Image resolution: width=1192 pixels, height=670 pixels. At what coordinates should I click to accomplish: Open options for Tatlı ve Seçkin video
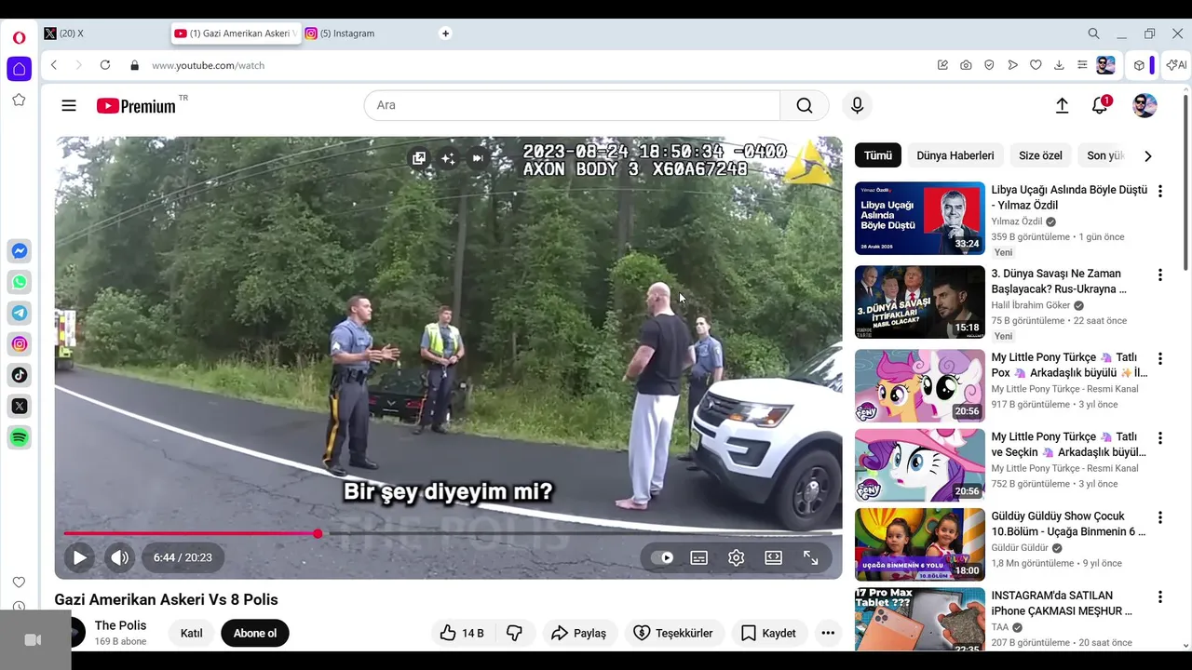[x=1160, y=437]
